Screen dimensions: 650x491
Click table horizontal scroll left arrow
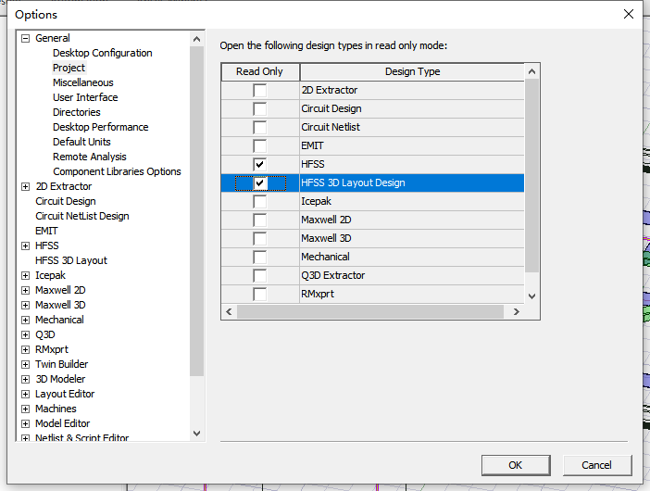click(229, 311)
